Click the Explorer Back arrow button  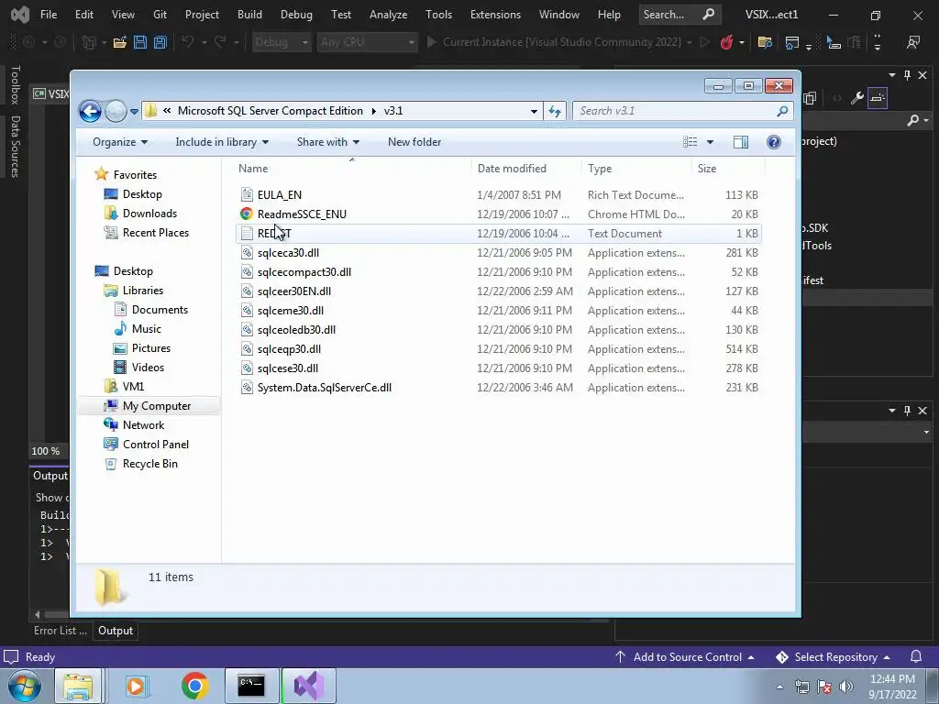(x=91, y=111)
